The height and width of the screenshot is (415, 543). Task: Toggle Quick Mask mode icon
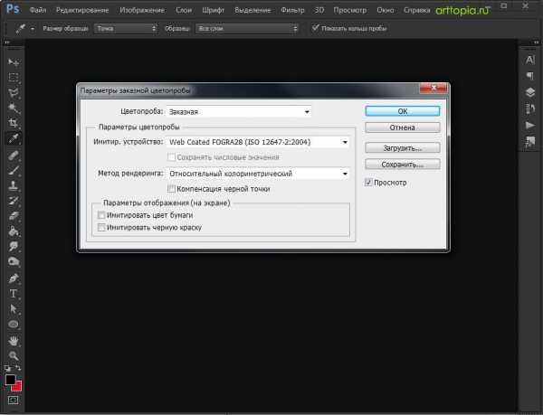pyautogui.click(x=14, y=401)
